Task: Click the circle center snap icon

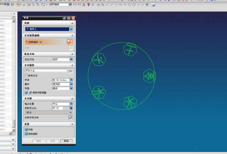Action: coord(129,5)
